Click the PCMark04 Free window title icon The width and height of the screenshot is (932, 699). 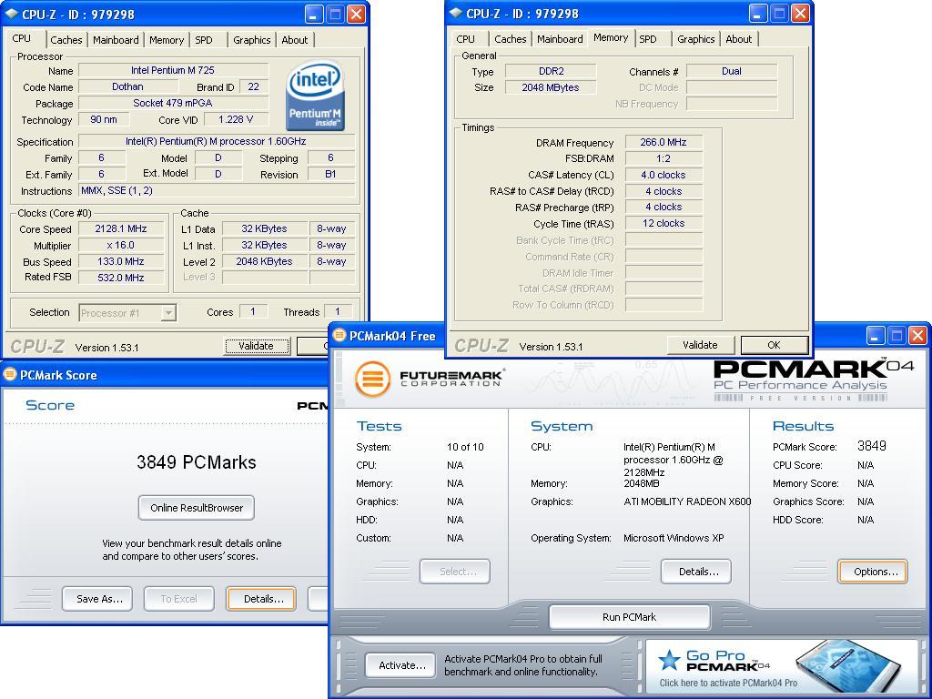point(339,335)
